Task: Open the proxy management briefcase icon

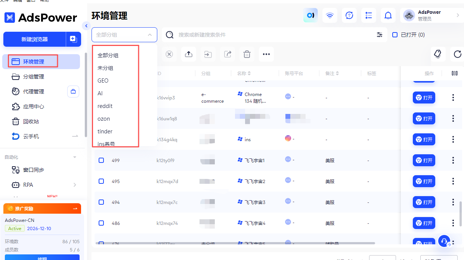Action: (x=73, y=92)
